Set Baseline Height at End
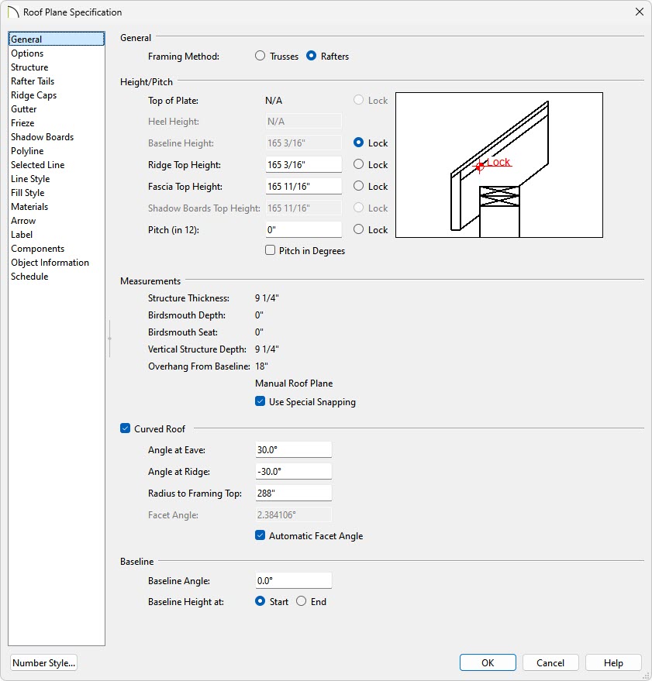This screenshot has width=652, height=681. tap(302, 601)
